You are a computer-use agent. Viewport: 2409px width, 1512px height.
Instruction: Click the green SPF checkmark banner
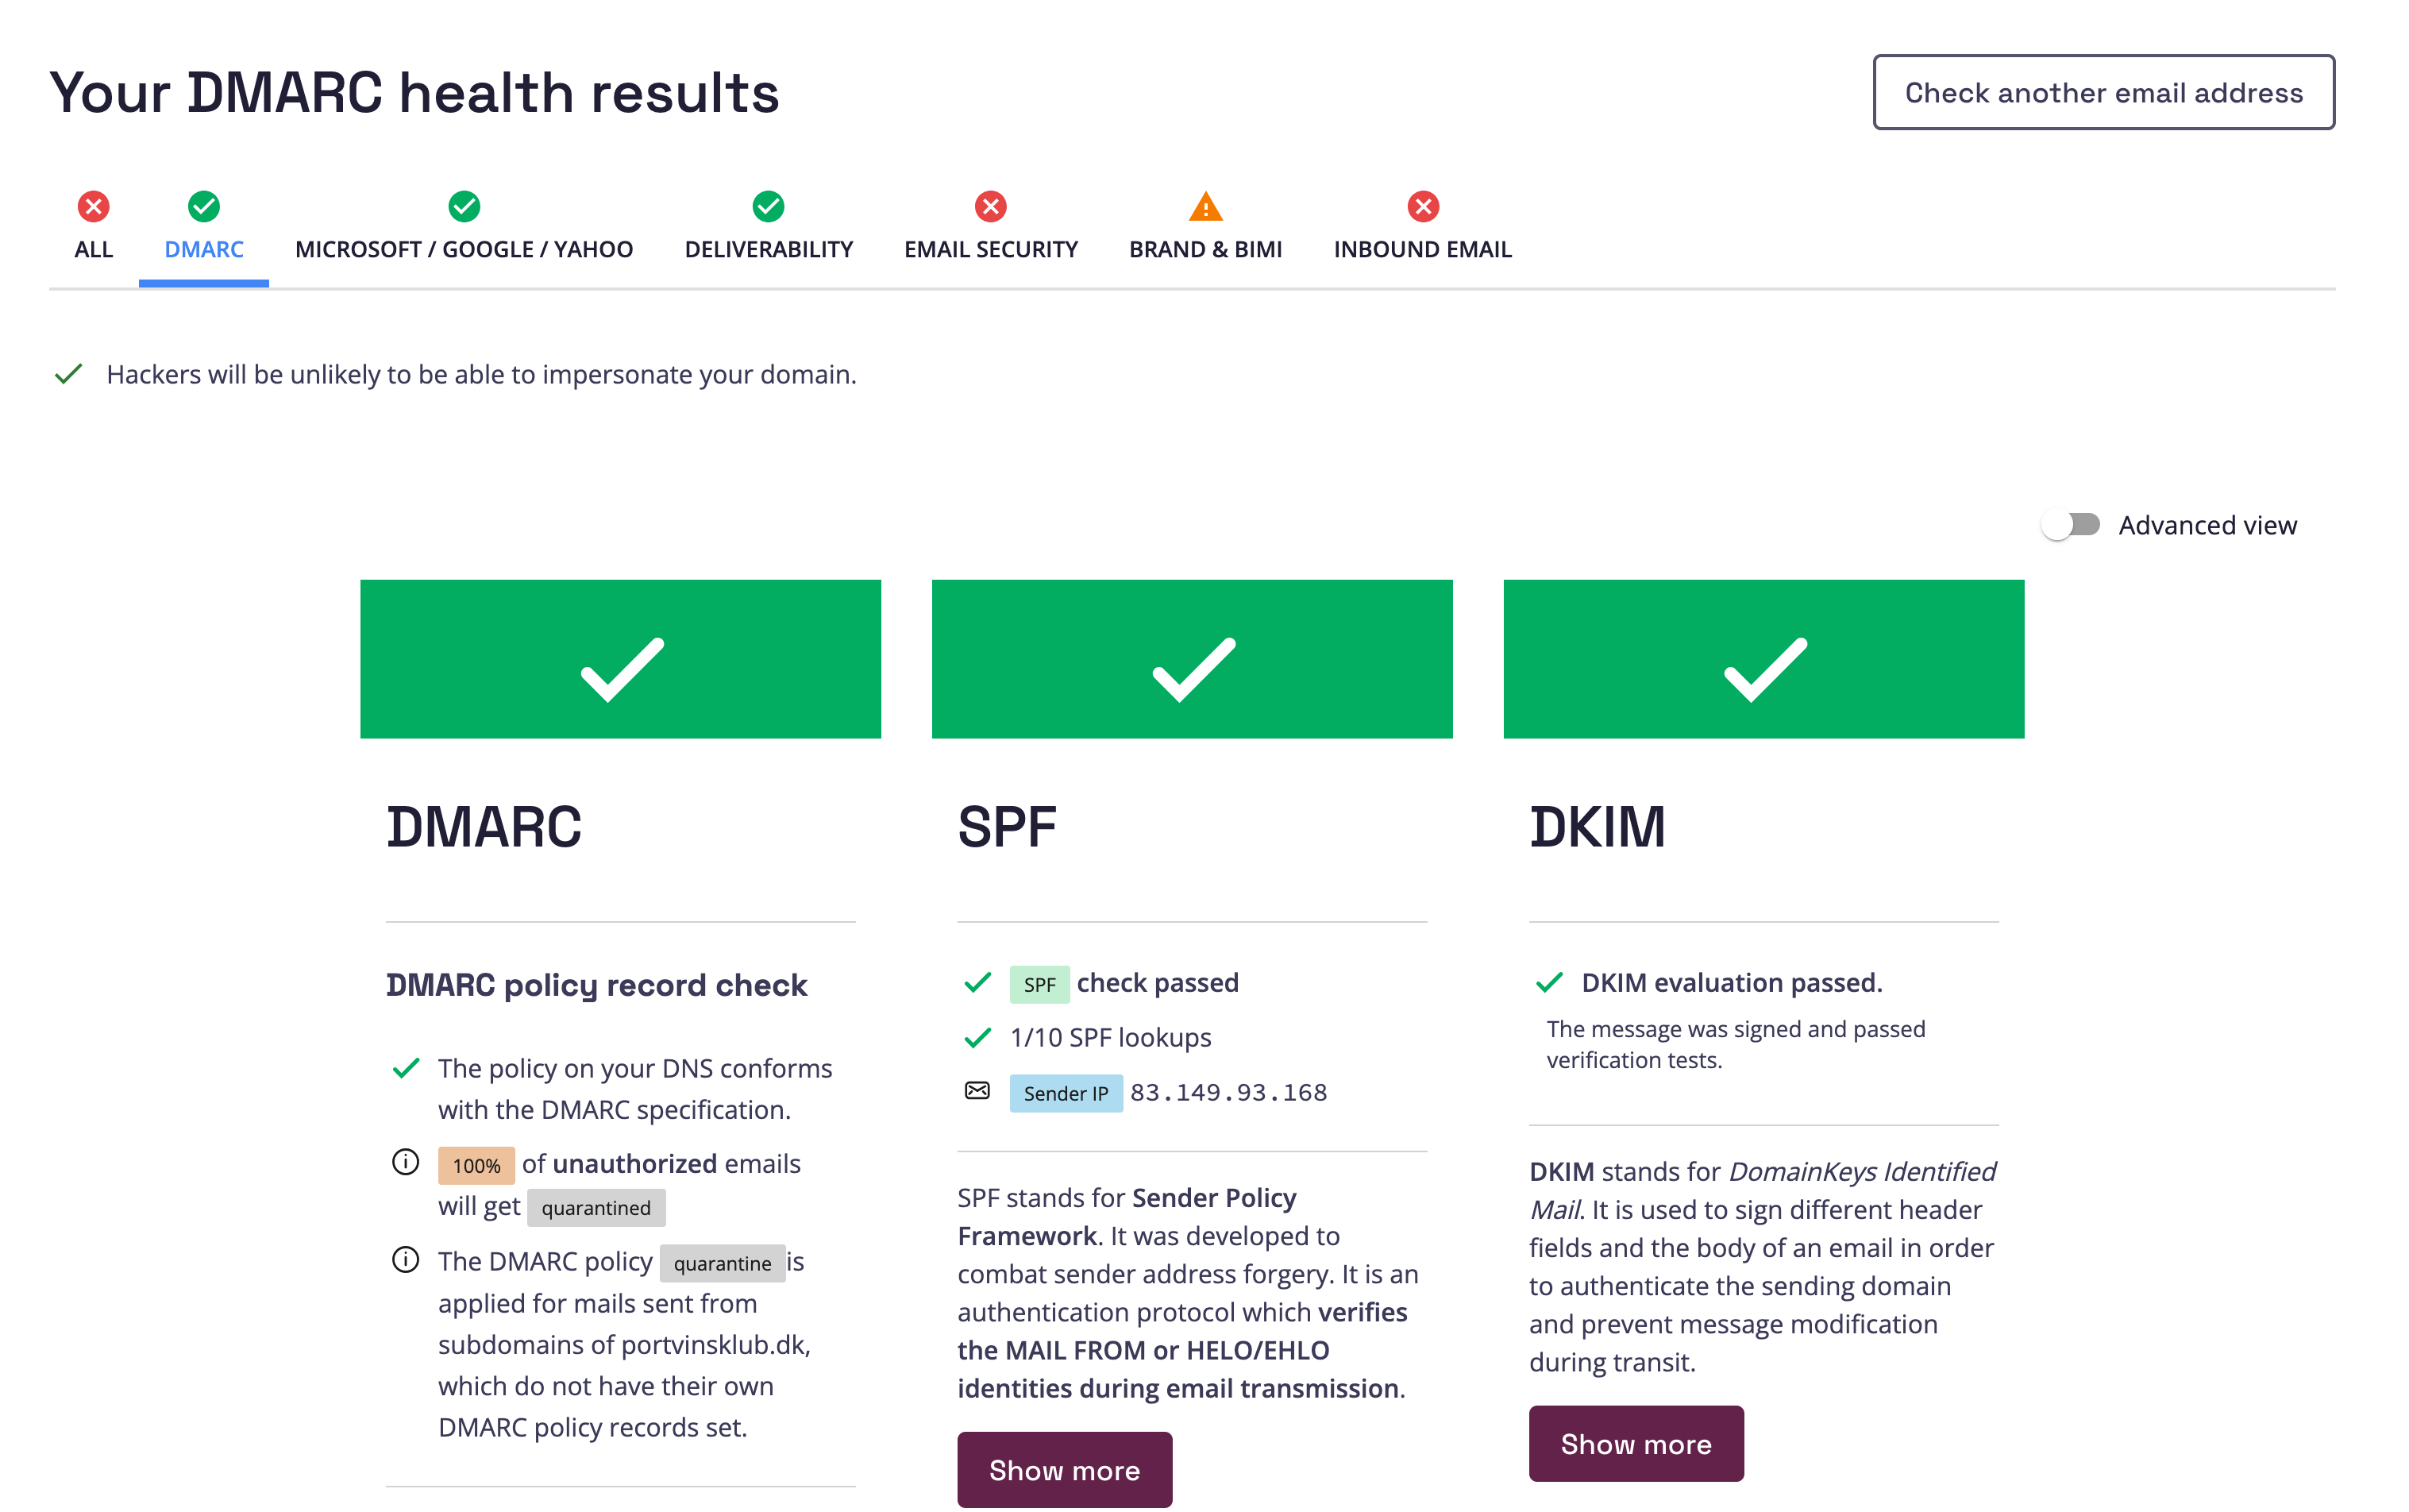click(x=1192, y=659)
